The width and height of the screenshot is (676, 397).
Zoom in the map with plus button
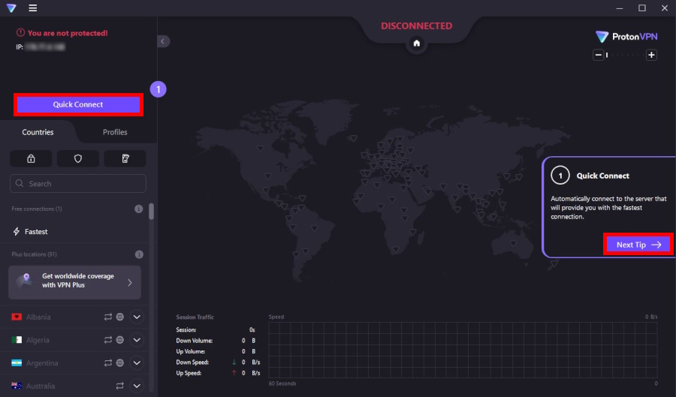point(651,55)
